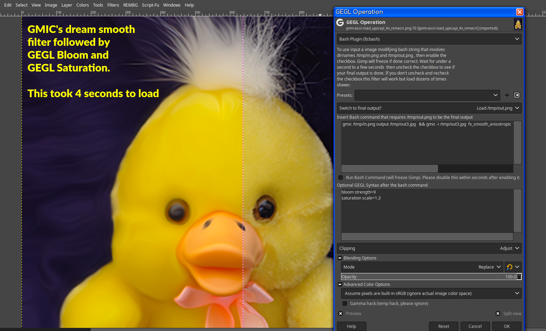
Task: Click the blend mode group switch icon
Action: click(513, 267)
